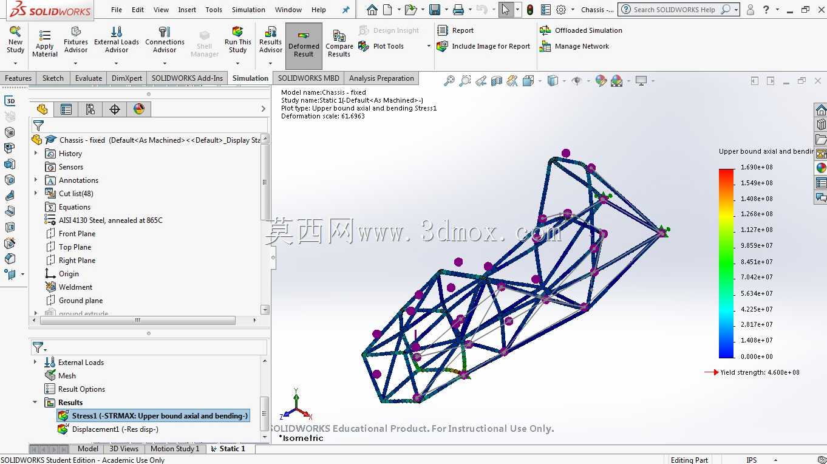Select AISI 4130 Steel material item

pyautogui.click(x=104, y=220)
